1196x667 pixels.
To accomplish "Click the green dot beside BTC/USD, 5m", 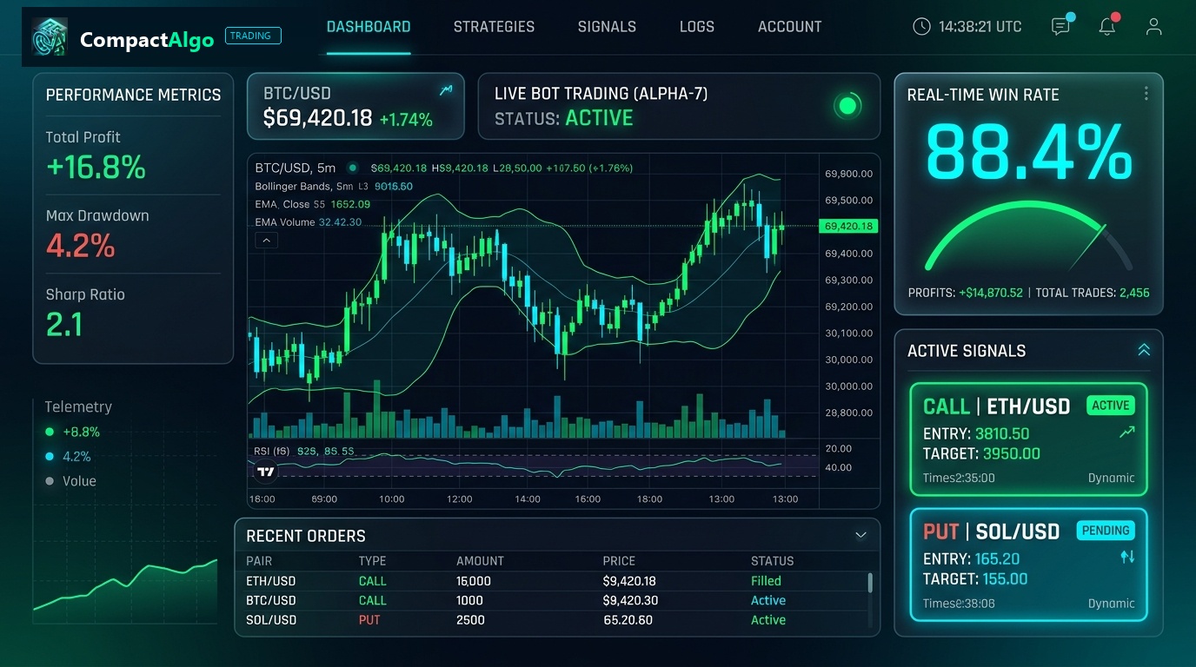I will (x=352, y=168).
